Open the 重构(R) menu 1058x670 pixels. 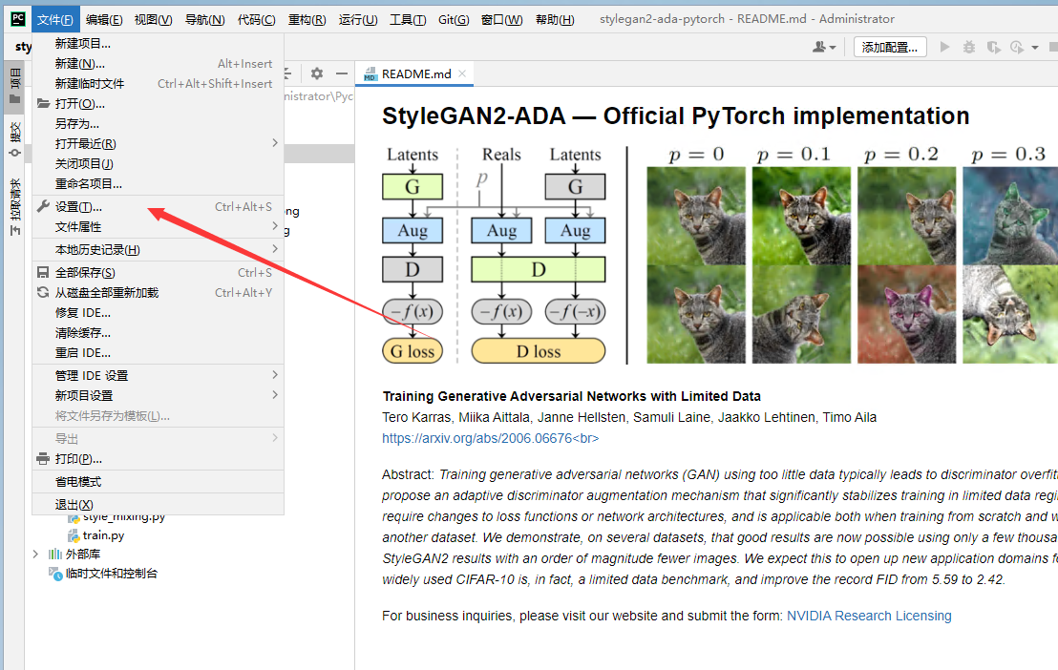(307, 20)
